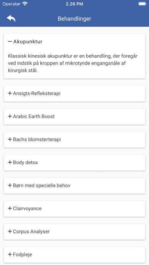Select the Akupunktur heading text
The image size is (149, 265).
point(28,42)
